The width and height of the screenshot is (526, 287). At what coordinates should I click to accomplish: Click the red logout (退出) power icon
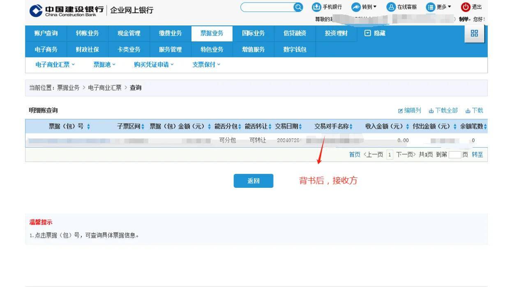(465, 7)
